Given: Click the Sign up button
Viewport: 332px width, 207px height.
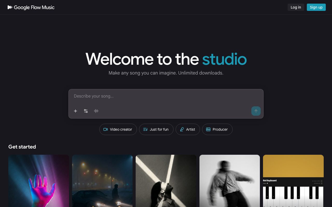Looking at the screenshot, I should point(316,7).
